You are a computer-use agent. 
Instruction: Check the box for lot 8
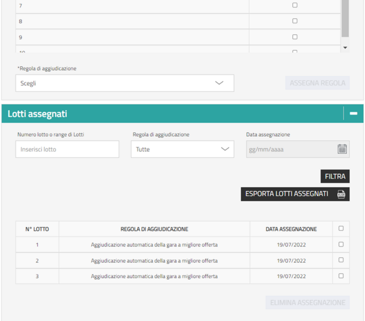[294, 21]
